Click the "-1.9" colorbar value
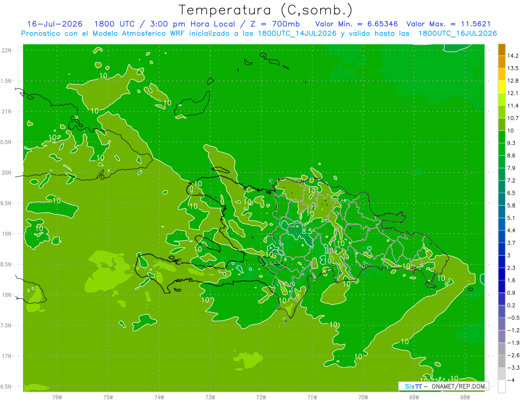This screenshot has height=403, width=522. [513, 343]
